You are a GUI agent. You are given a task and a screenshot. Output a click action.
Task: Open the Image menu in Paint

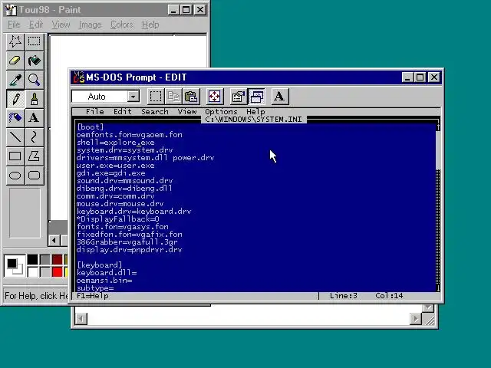tap(91, 25)
